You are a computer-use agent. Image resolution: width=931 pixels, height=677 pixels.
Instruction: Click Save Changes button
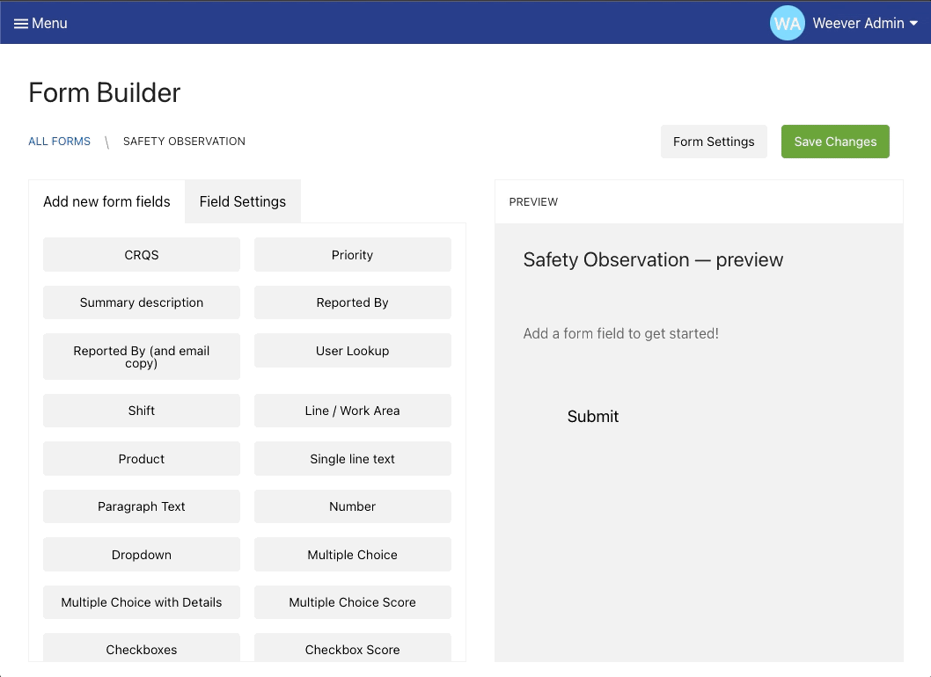click(835, 142)
